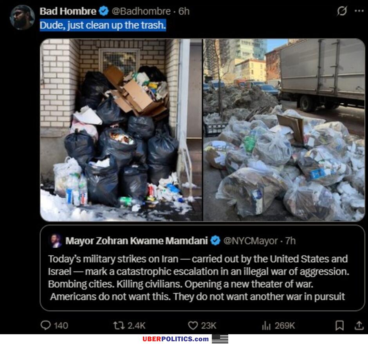This screenshot has height=344, width=368.
Task: Click the 6h post timestamp
Action: coord(184,11)
